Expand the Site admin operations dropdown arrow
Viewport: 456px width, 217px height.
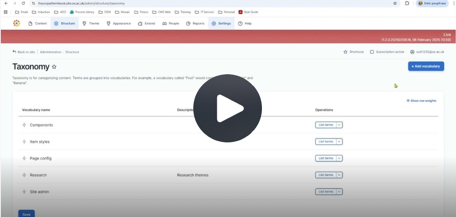339,192
